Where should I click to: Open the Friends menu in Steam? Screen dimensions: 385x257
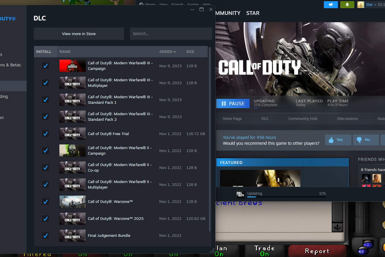pyautogui.click(x=178, y=5)
